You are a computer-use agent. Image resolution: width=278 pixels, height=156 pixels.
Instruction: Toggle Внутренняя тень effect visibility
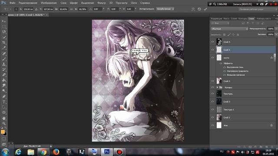(225, 67)
